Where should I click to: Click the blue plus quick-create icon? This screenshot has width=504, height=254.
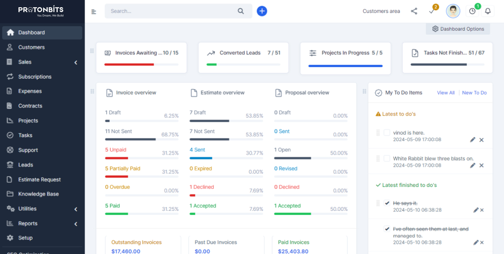[262, 11]
